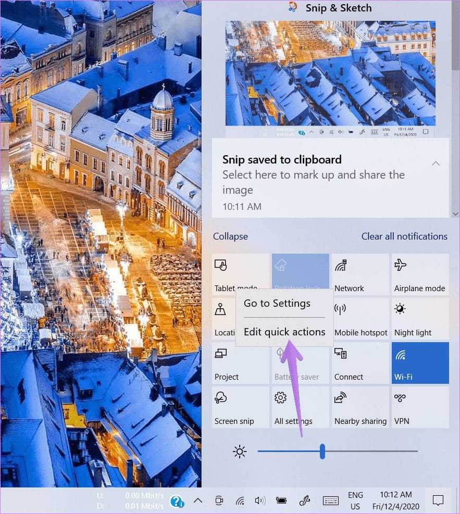The width and height of the screenshot is (460, 514).
Task: Select Edit quick actions from context menu
Action: (x=284, y=332)
